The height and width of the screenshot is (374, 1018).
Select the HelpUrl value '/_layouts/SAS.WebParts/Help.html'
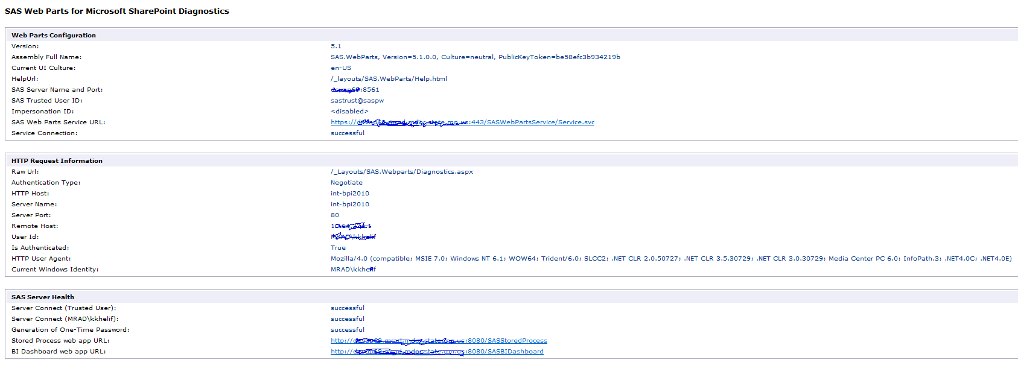389,79
